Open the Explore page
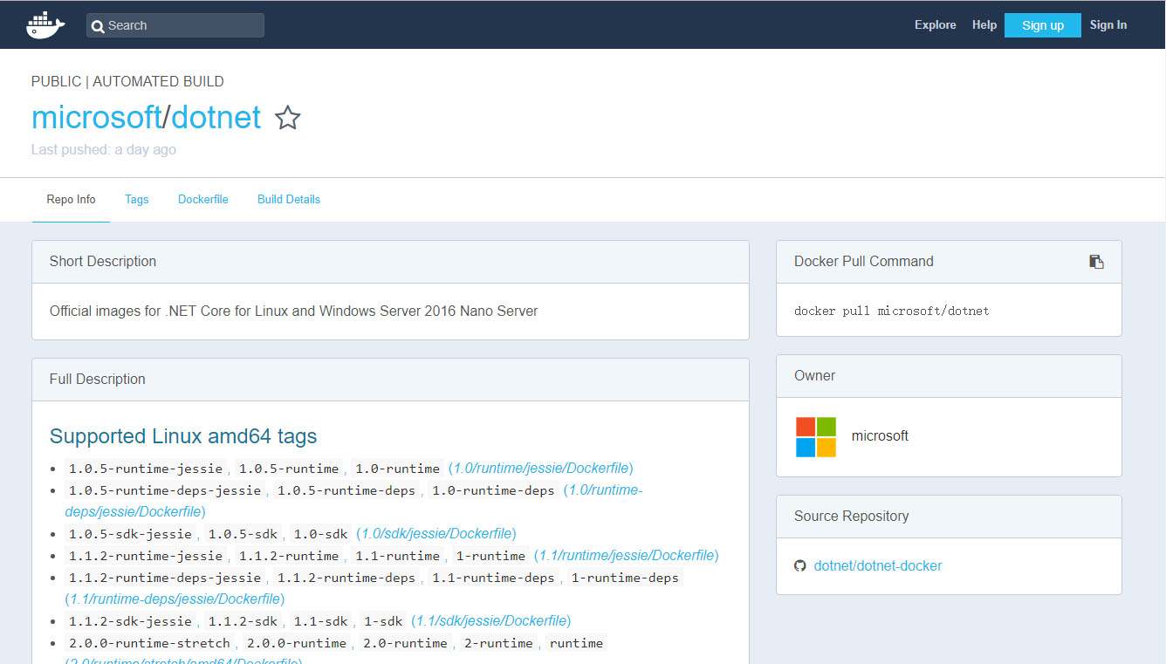This screenshot has height=664, width=1166. [936, 25]
